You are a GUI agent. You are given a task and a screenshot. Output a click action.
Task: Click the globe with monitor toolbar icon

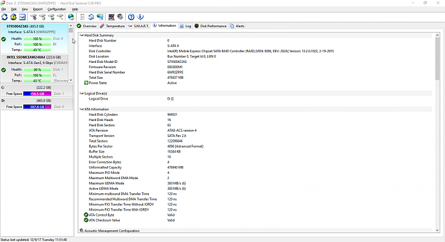(x=100, y=17)
